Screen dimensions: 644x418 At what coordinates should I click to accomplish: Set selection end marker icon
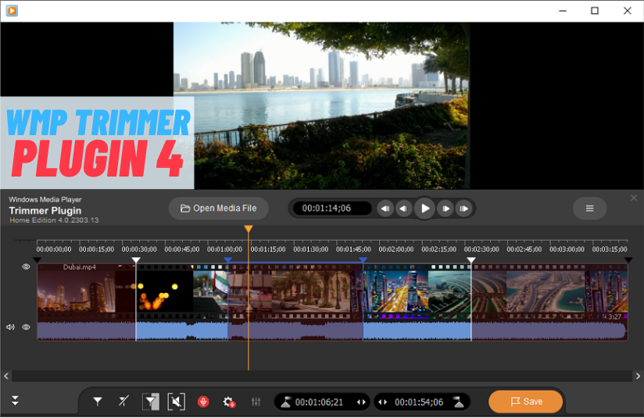[458, 402]
